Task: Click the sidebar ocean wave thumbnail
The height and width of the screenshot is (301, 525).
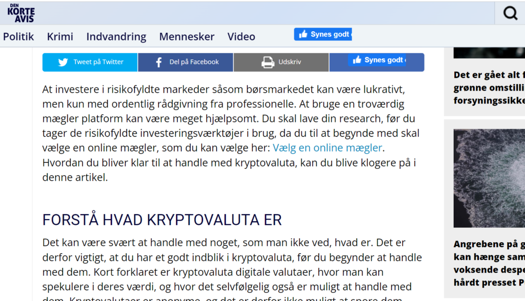Action: pyautogui.click(x=489, y=178)
